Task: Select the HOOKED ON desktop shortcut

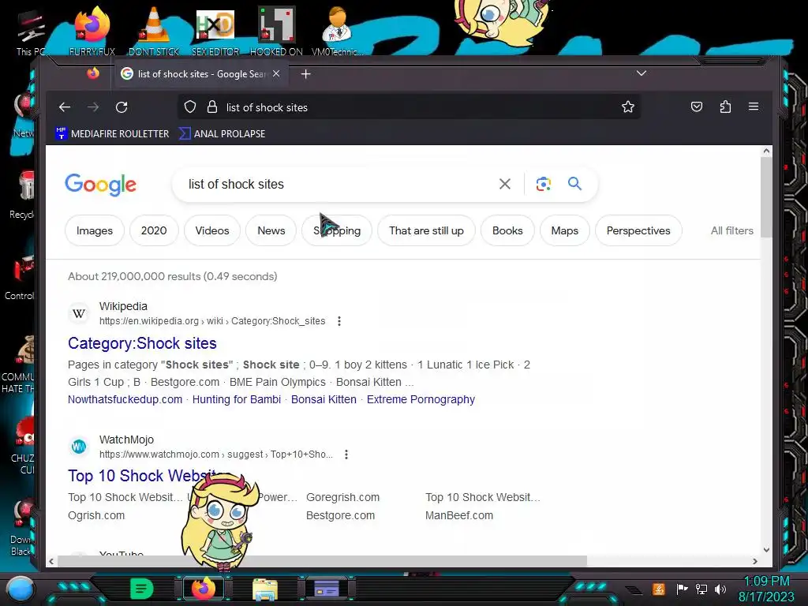Action: [x=276, y=30]
